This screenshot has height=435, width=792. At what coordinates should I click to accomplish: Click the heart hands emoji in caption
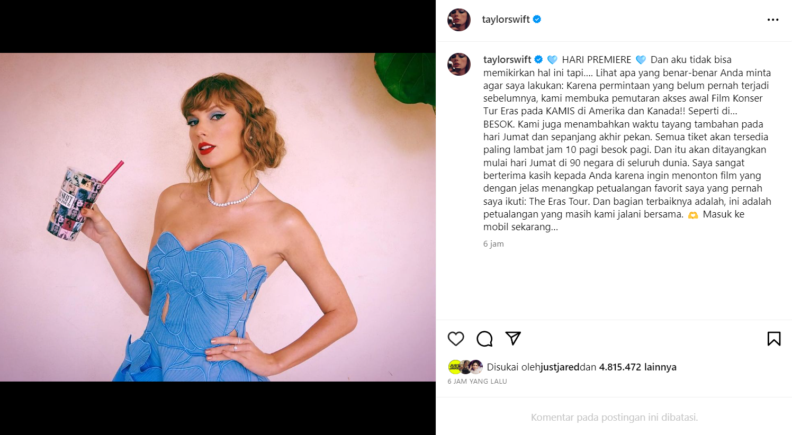tap(692, 215)
